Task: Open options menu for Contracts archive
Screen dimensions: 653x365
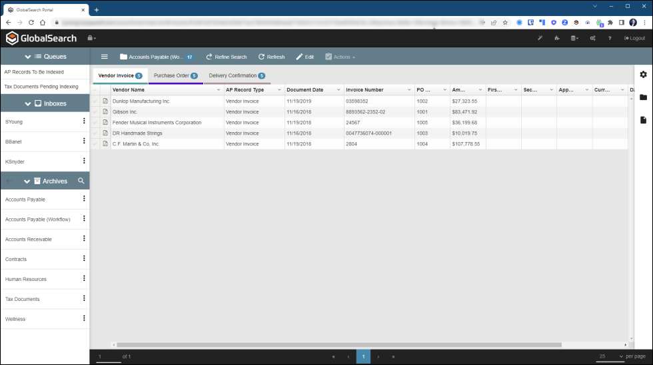Action: click(84, 258)
